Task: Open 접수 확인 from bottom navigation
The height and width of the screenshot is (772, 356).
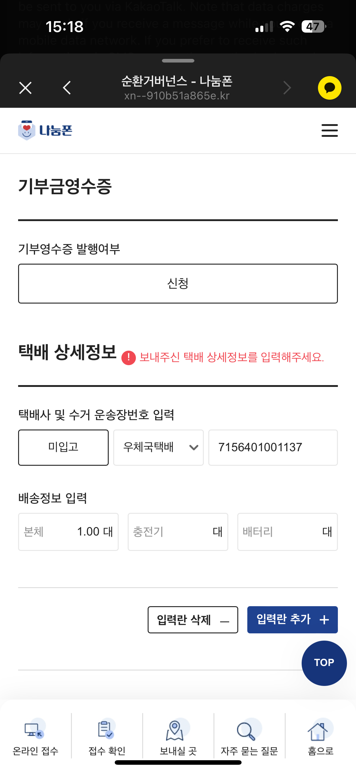Action: 107,736
